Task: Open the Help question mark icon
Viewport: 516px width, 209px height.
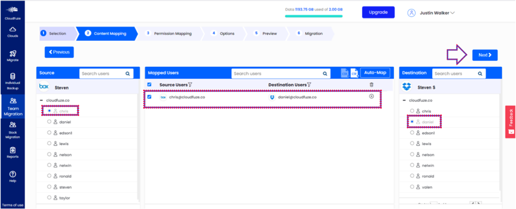Action: pos(13,175)
